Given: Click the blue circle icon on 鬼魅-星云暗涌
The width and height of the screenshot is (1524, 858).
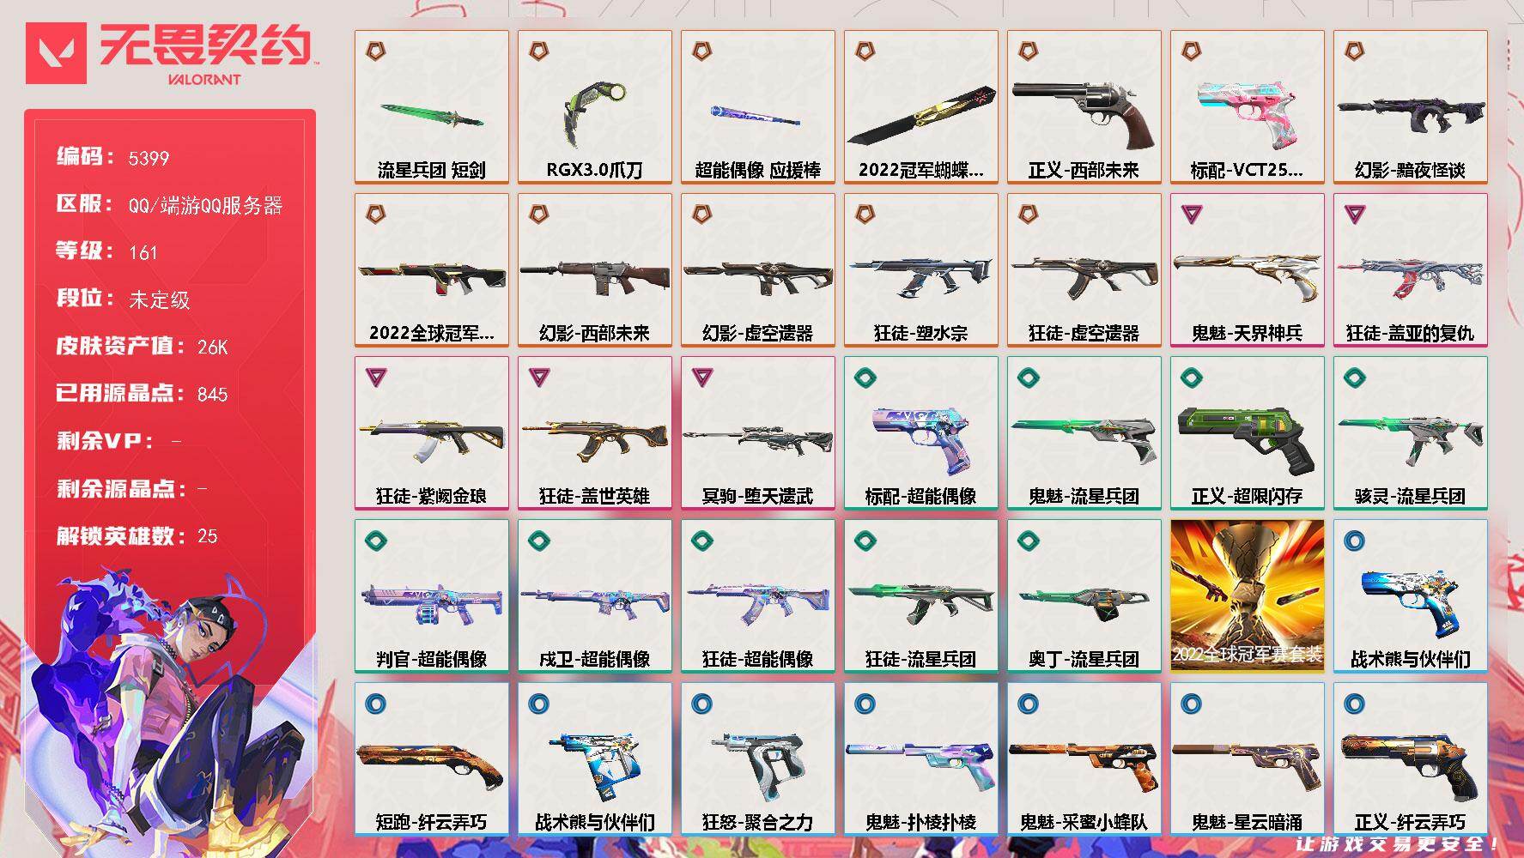Looking at the screenshot, I should pos(1191,704).
